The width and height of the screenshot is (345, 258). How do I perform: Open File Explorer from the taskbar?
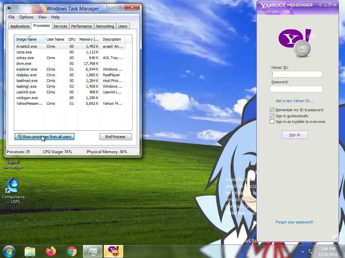[30, 251]
